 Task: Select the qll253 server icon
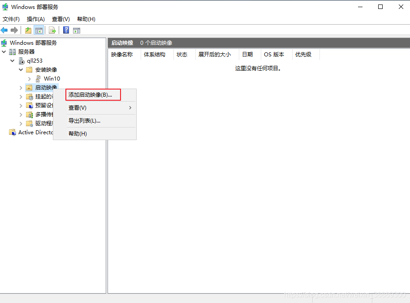(22, 61)
